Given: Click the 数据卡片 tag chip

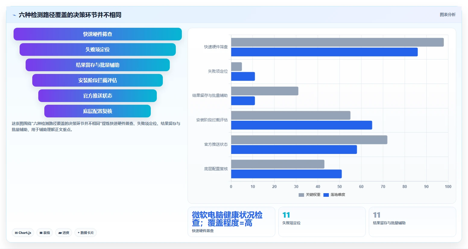Looking at the screenshot, I should pyautogui.click(x=86, y=233).
